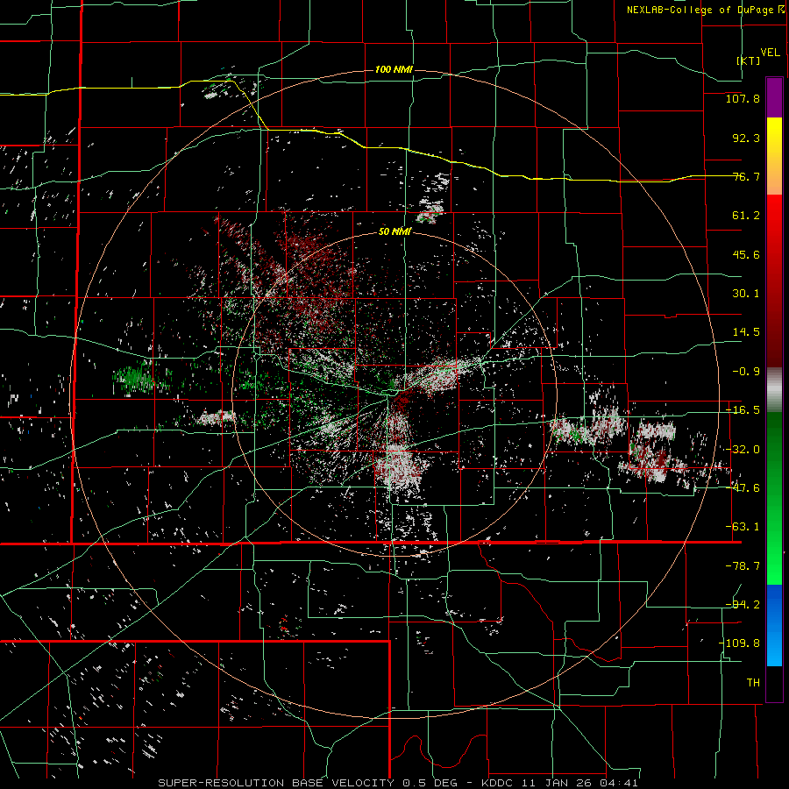Click the -16.5 velocity scale value
The image size is (789, 789).
pyautogui.click(x=743, y=410)
